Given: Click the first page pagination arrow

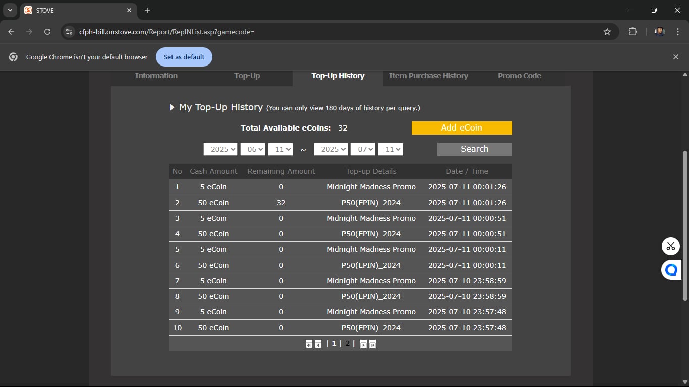Looking at the screenshot, I should click(309, 344).
